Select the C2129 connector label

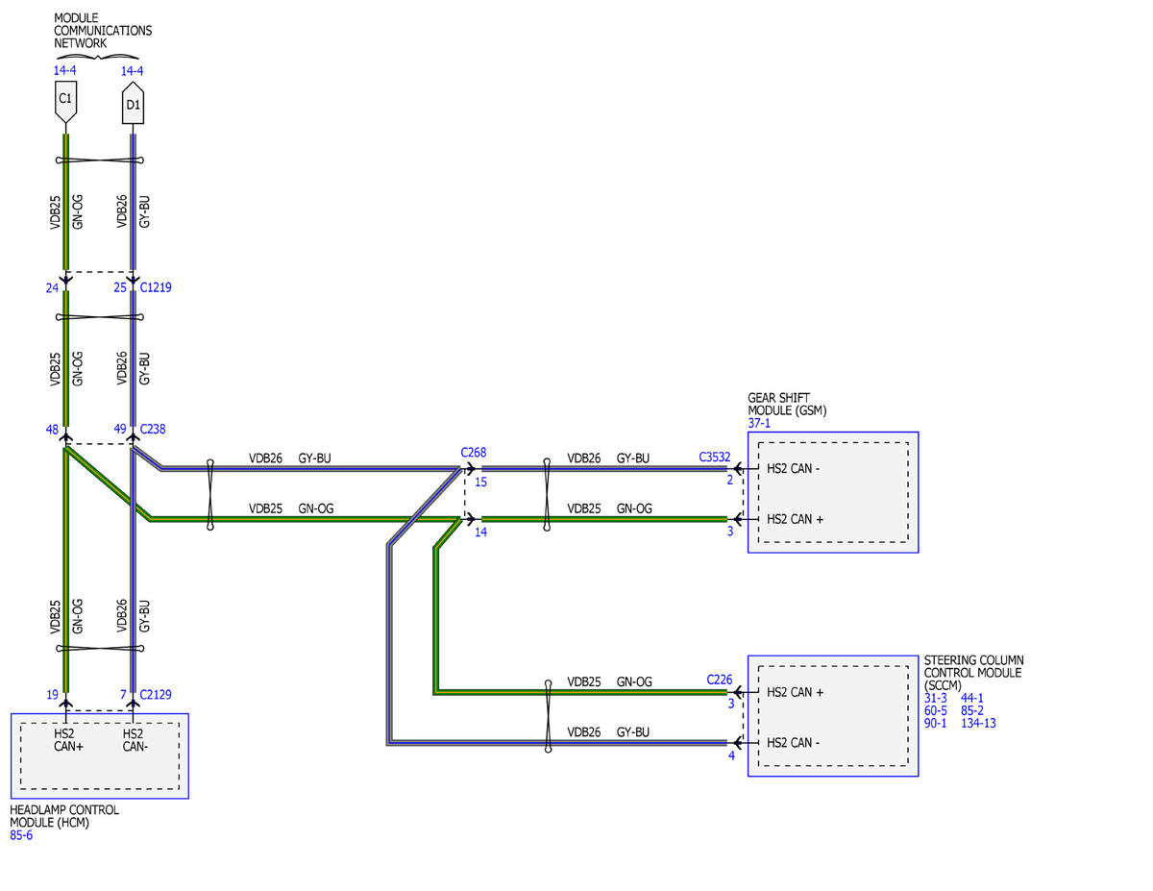tap(156, 694)
